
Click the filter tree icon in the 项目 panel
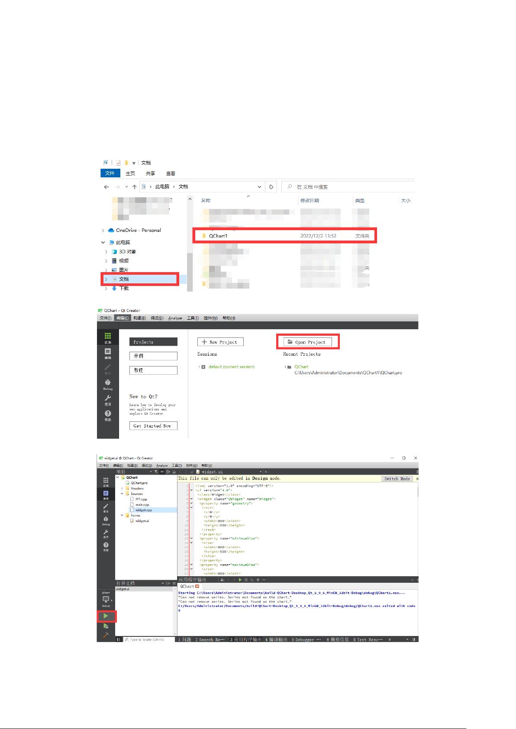coord(156,472)
